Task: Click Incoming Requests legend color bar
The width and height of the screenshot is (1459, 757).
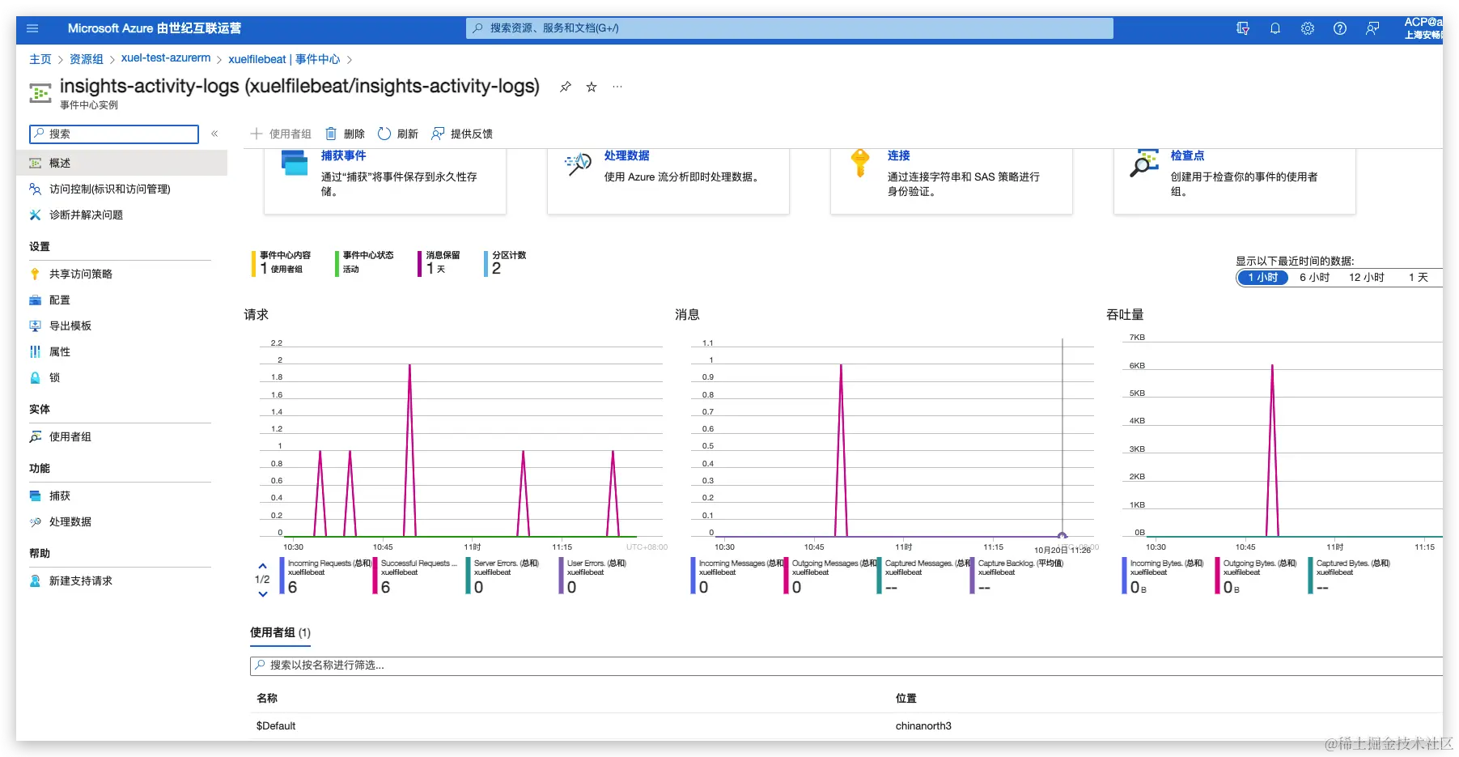Action: (282, 576)
